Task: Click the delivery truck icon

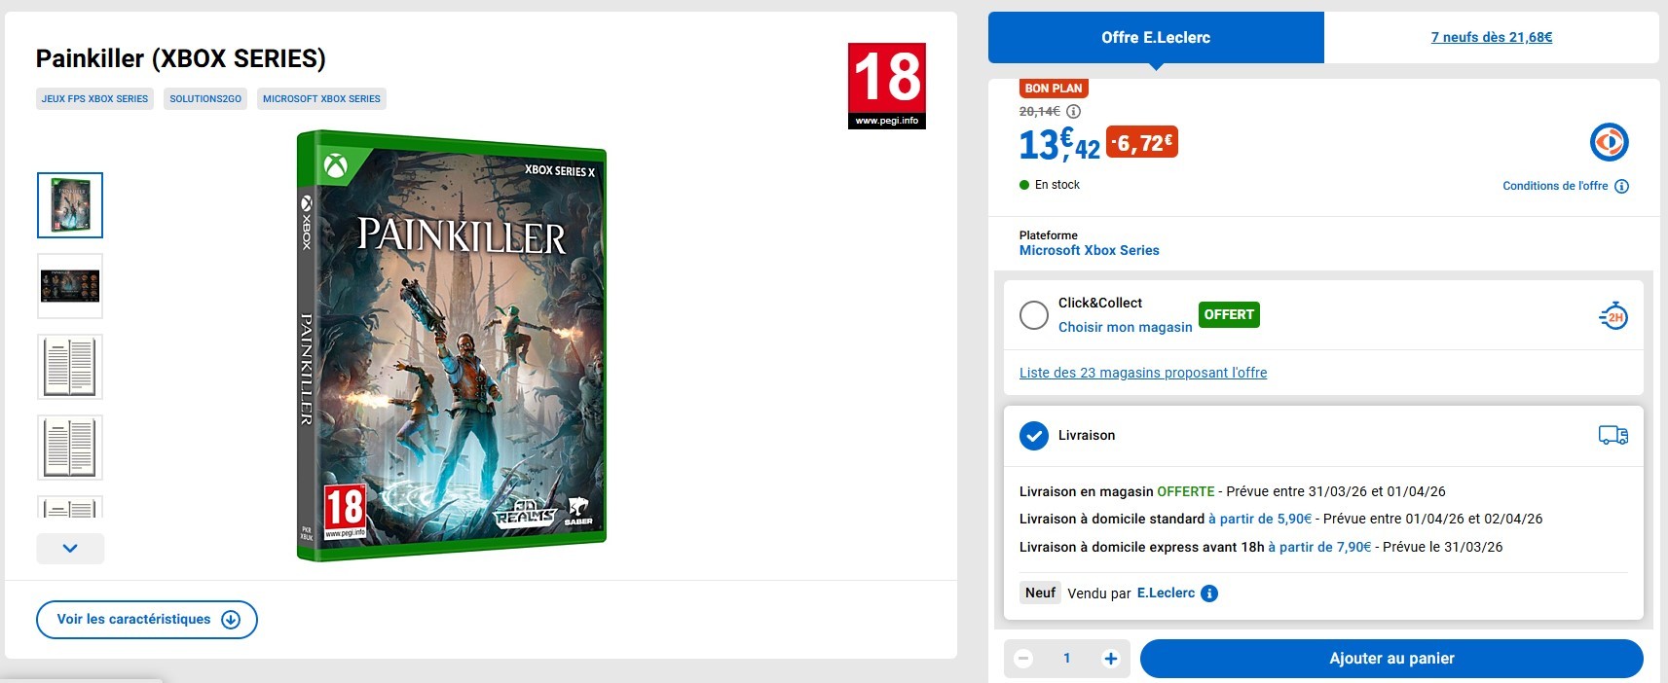Action: pos(1613,435)
